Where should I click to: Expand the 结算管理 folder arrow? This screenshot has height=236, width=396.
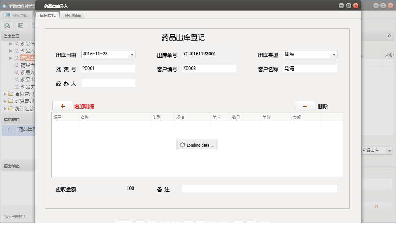[4, 101]
